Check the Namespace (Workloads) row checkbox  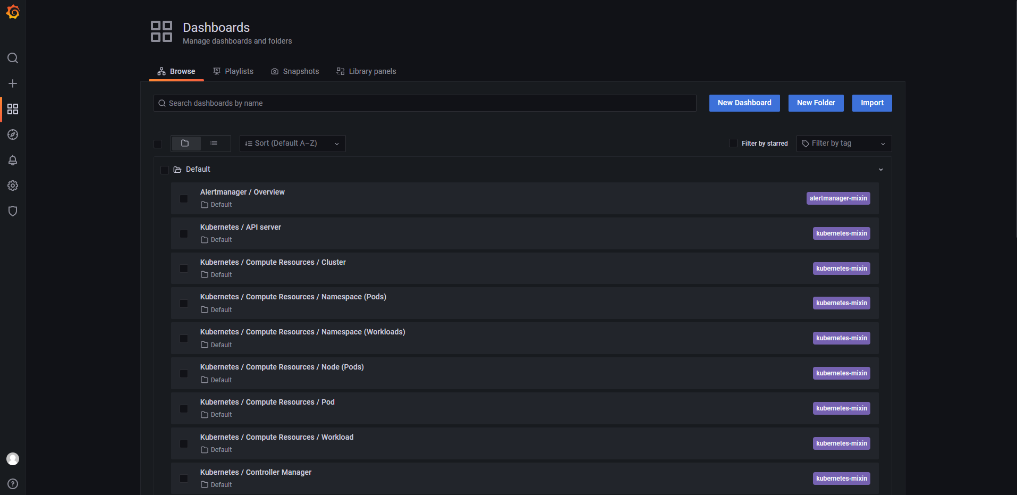[x=184, y=339]
